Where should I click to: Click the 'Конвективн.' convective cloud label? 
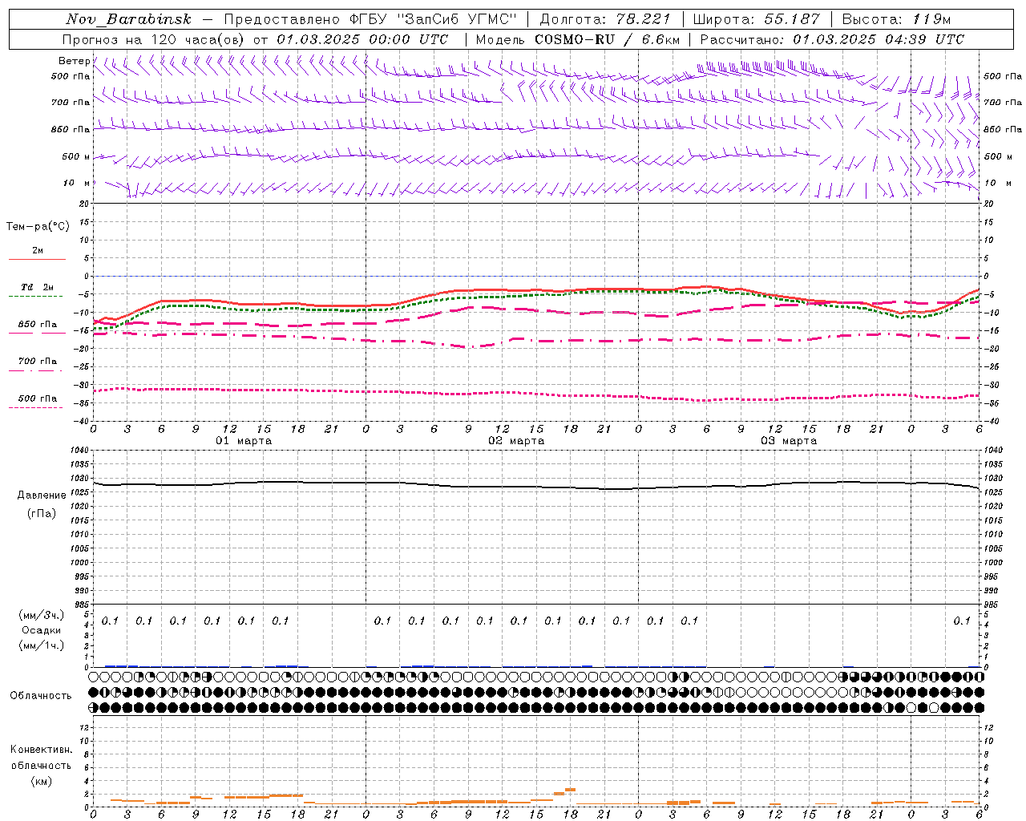pyautogui.click(x=41, y=750)
